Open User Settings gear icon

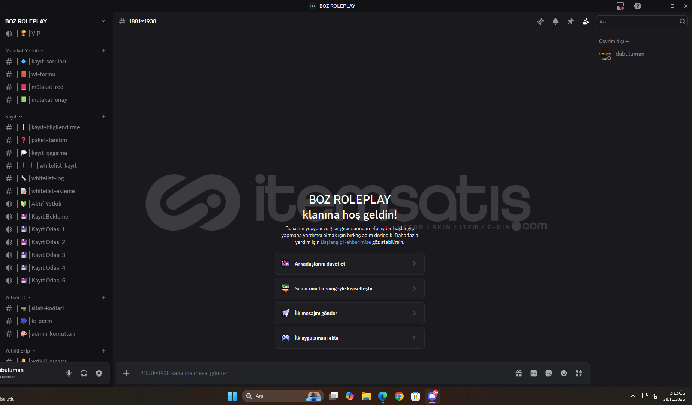pos(99,373)
